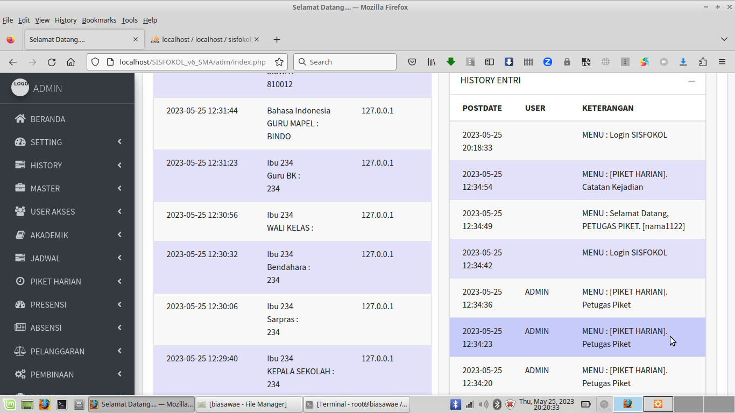The image size is (735, 413).
Task: Click the localhost address bar URL
Action: tap(193, 62)
